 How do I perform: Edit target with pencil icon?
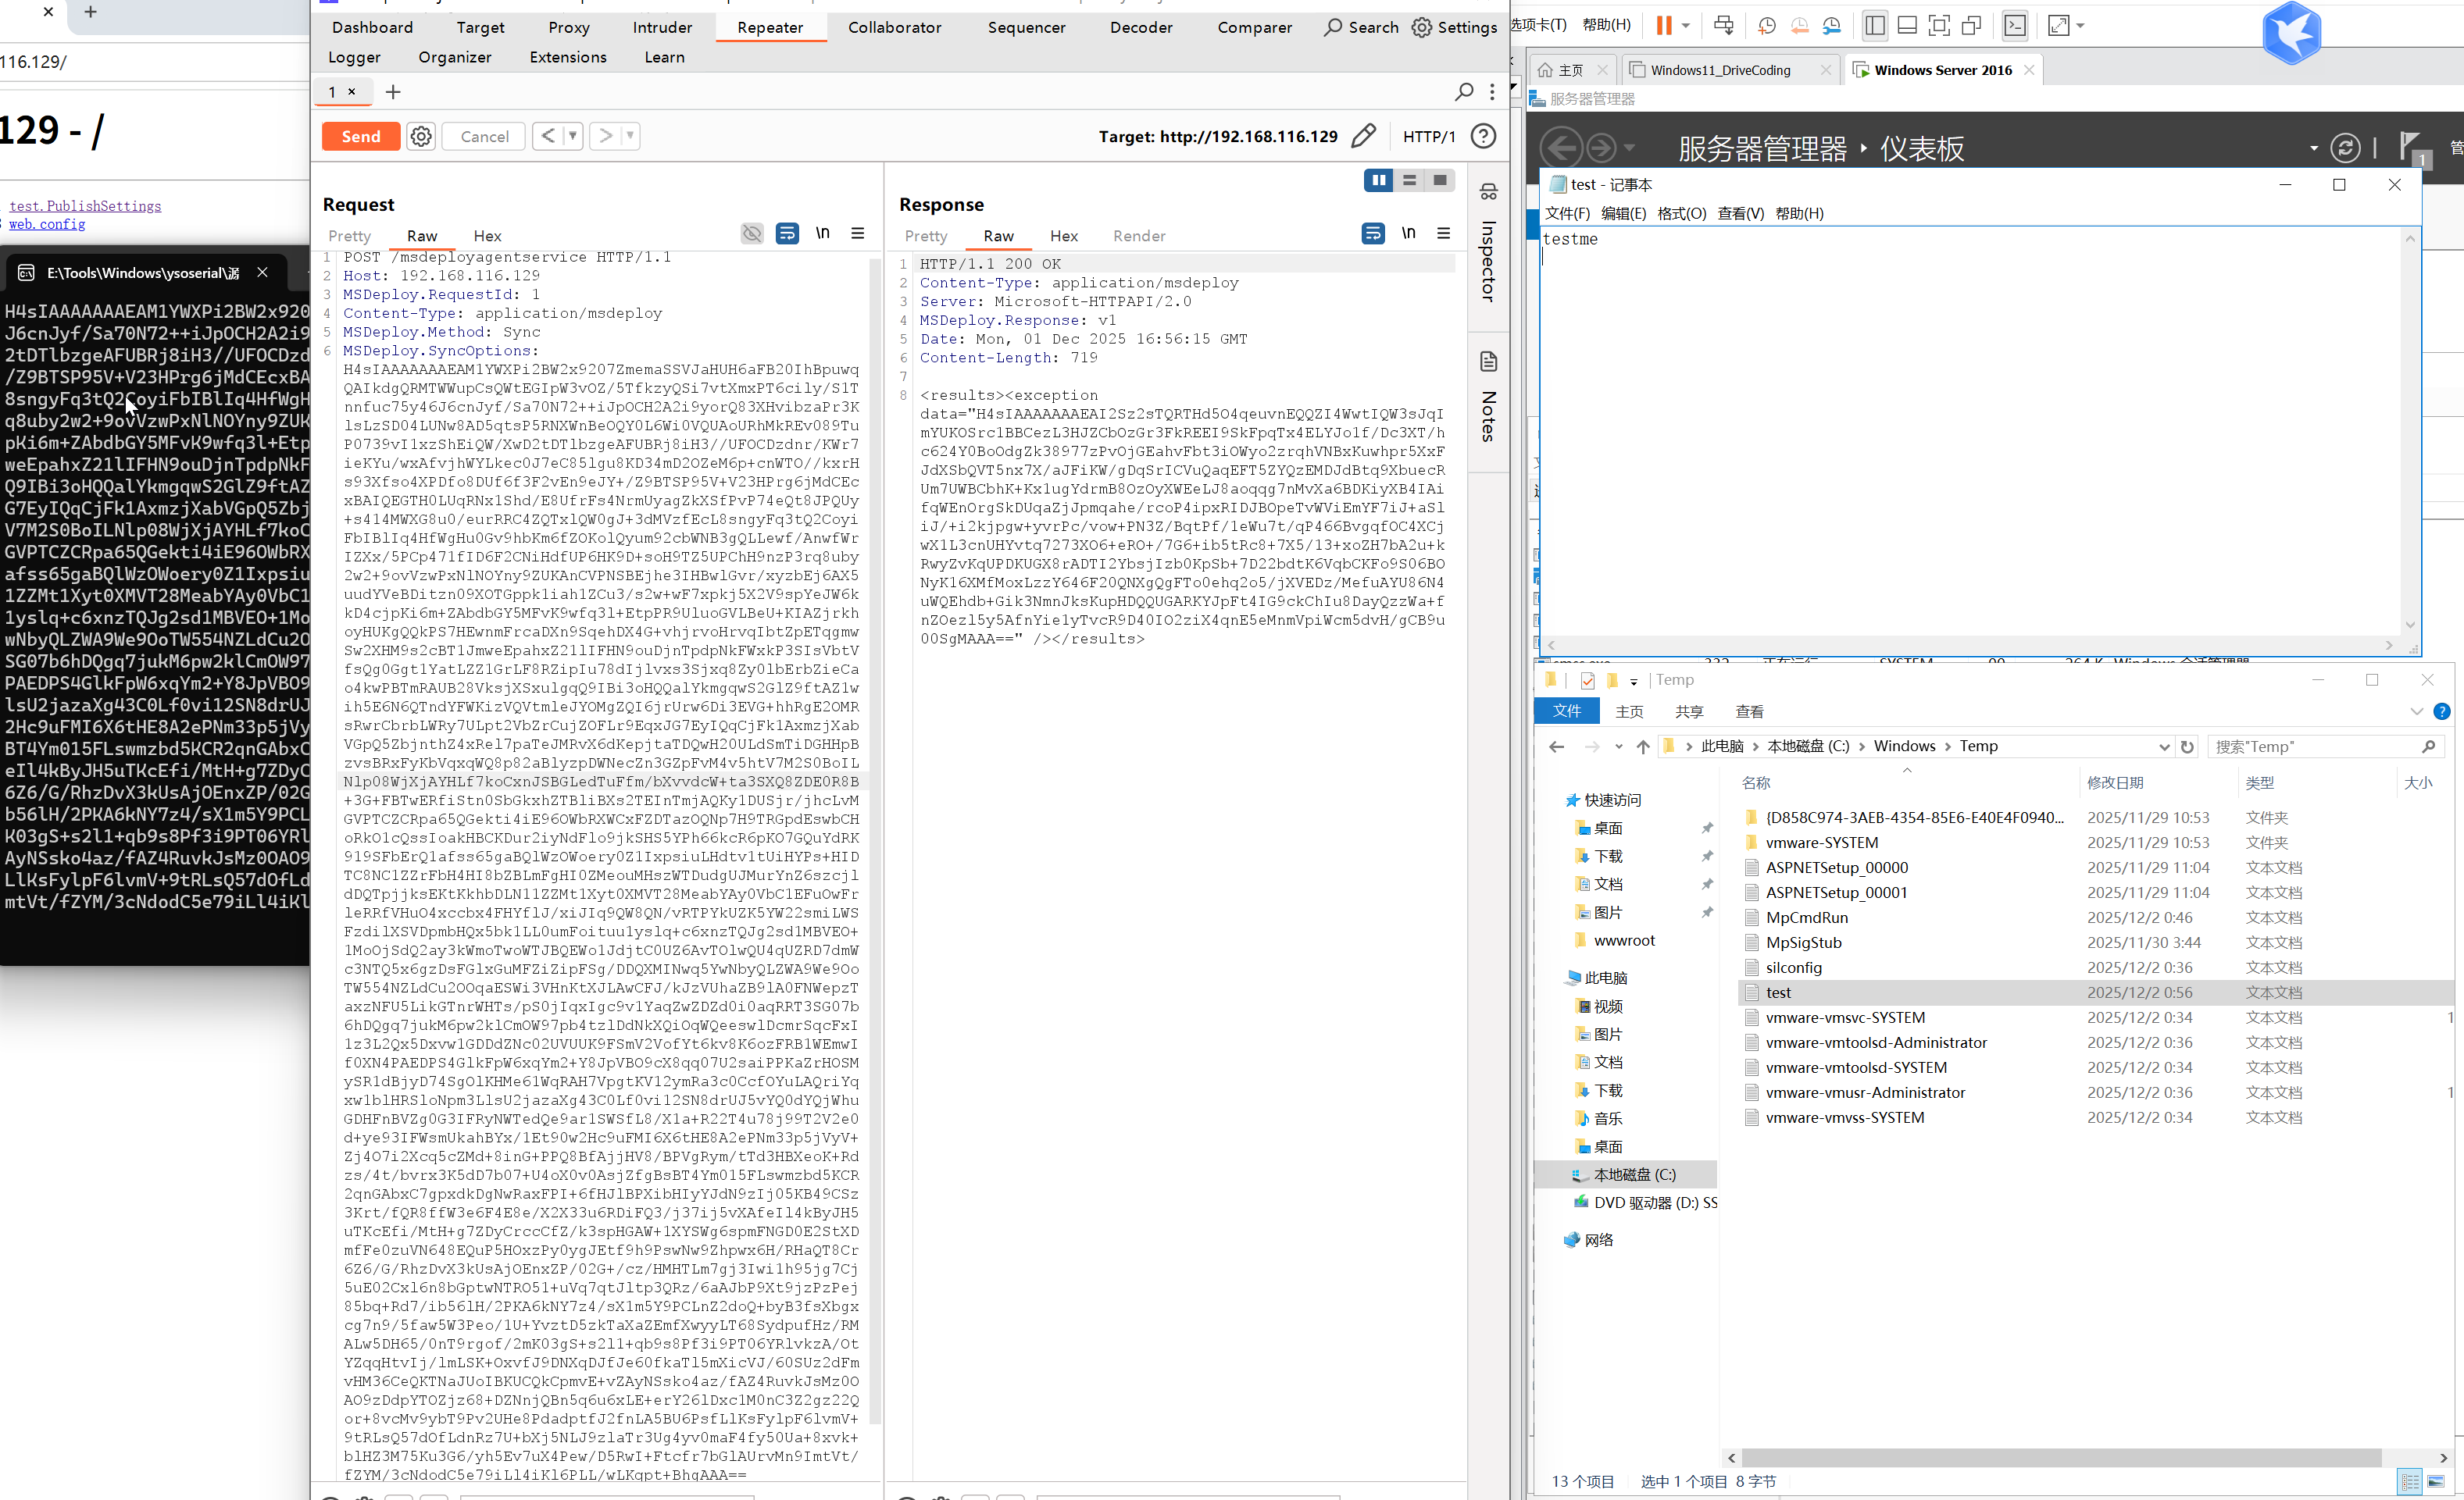tap(1363, 137)
